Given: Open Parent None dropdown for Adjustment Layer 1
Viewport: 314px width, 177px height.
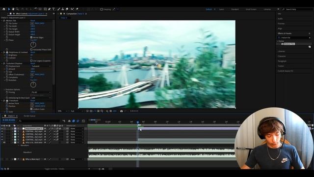Looking at the screenshot, I should click(77, 128).
